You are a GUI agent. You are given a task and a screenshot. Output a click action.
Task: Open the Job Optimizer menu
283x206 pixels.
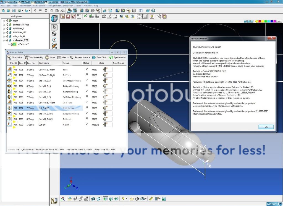pos(54,6)
